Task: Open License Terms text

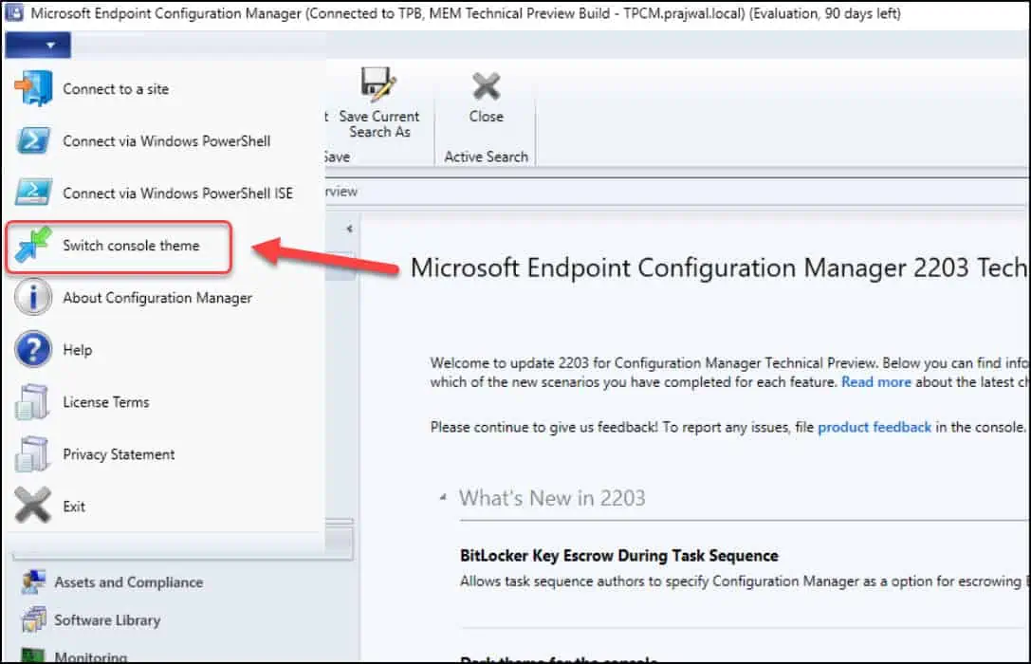Action: coord(106,401)
